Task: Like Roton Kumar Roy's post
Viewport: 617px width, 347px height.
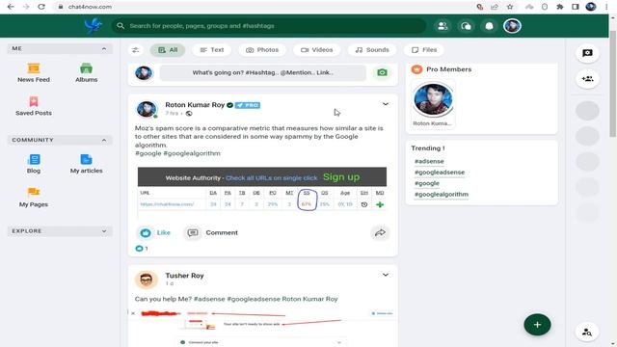Action: coord(154,232)
